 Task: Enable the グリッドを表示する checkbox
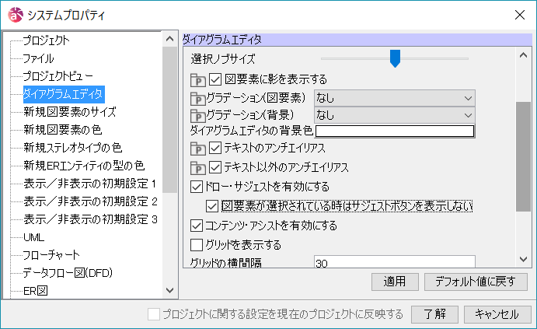point(197,245)
